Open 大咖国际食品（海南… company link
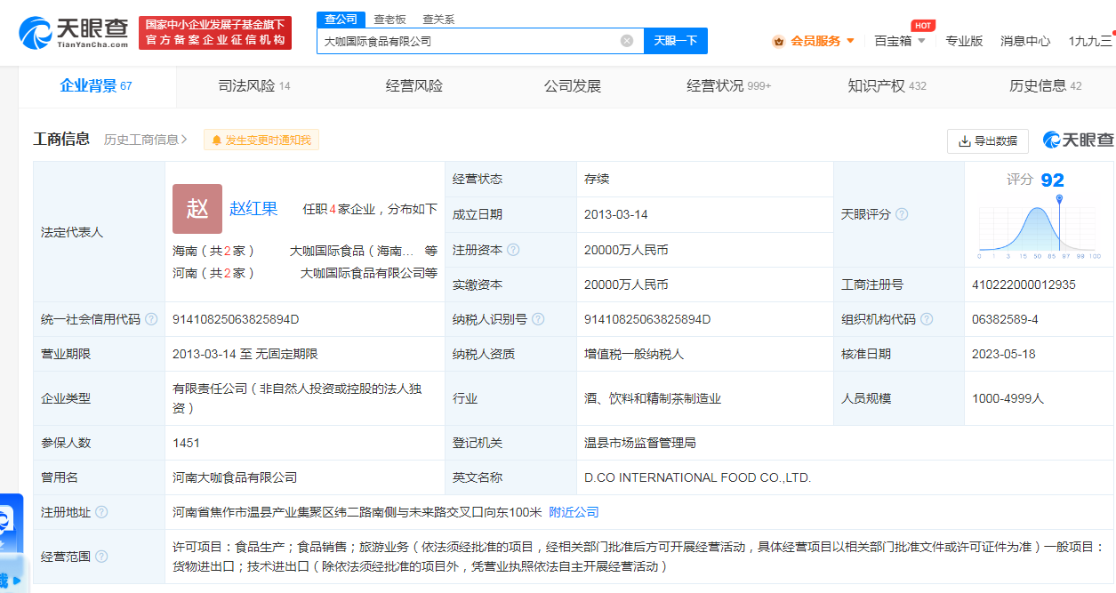The height and width of the screenshot is (593, 1116). click(x=351, y=251)
